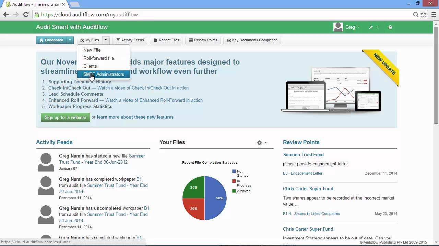Close the Auditflow browser tab
439x246 pixels.
63,4
